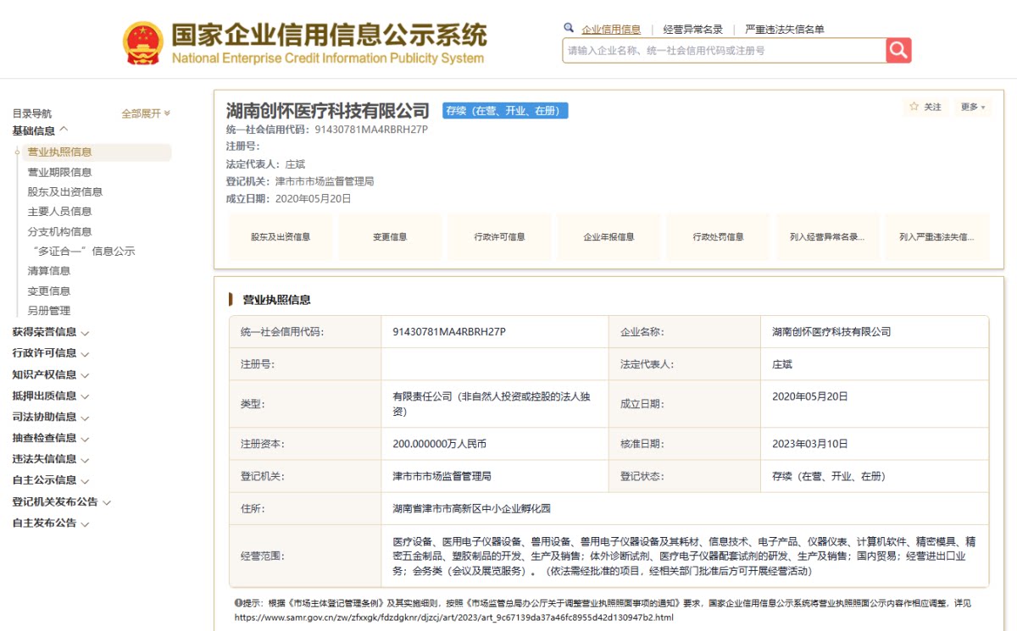Click the 存续（在营、开业、在册）status badge

pyautogui.click(x=506, y=111)
